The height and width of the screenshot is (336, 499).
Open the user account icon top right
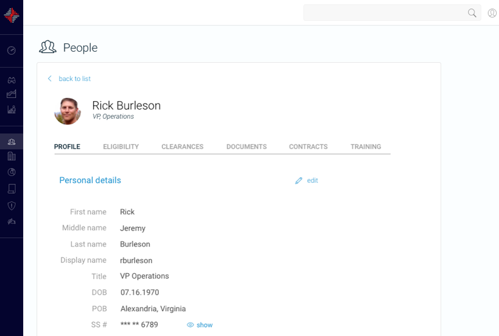(x=492, y=13)
